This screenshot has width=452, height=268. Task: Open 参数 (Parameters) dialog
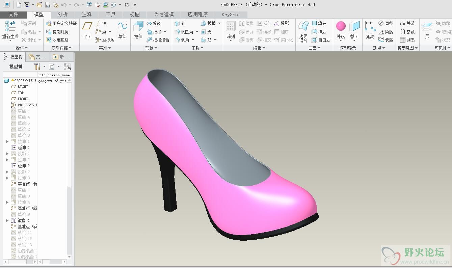tap(407, 32)
